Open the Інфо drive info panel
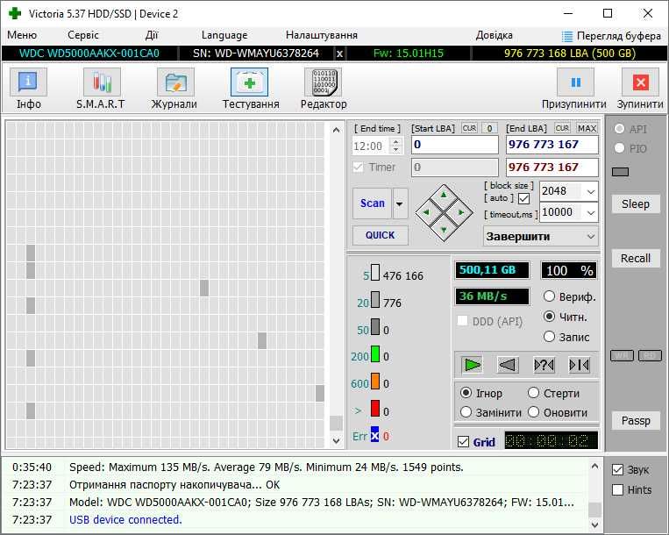 tap(29, 82)
